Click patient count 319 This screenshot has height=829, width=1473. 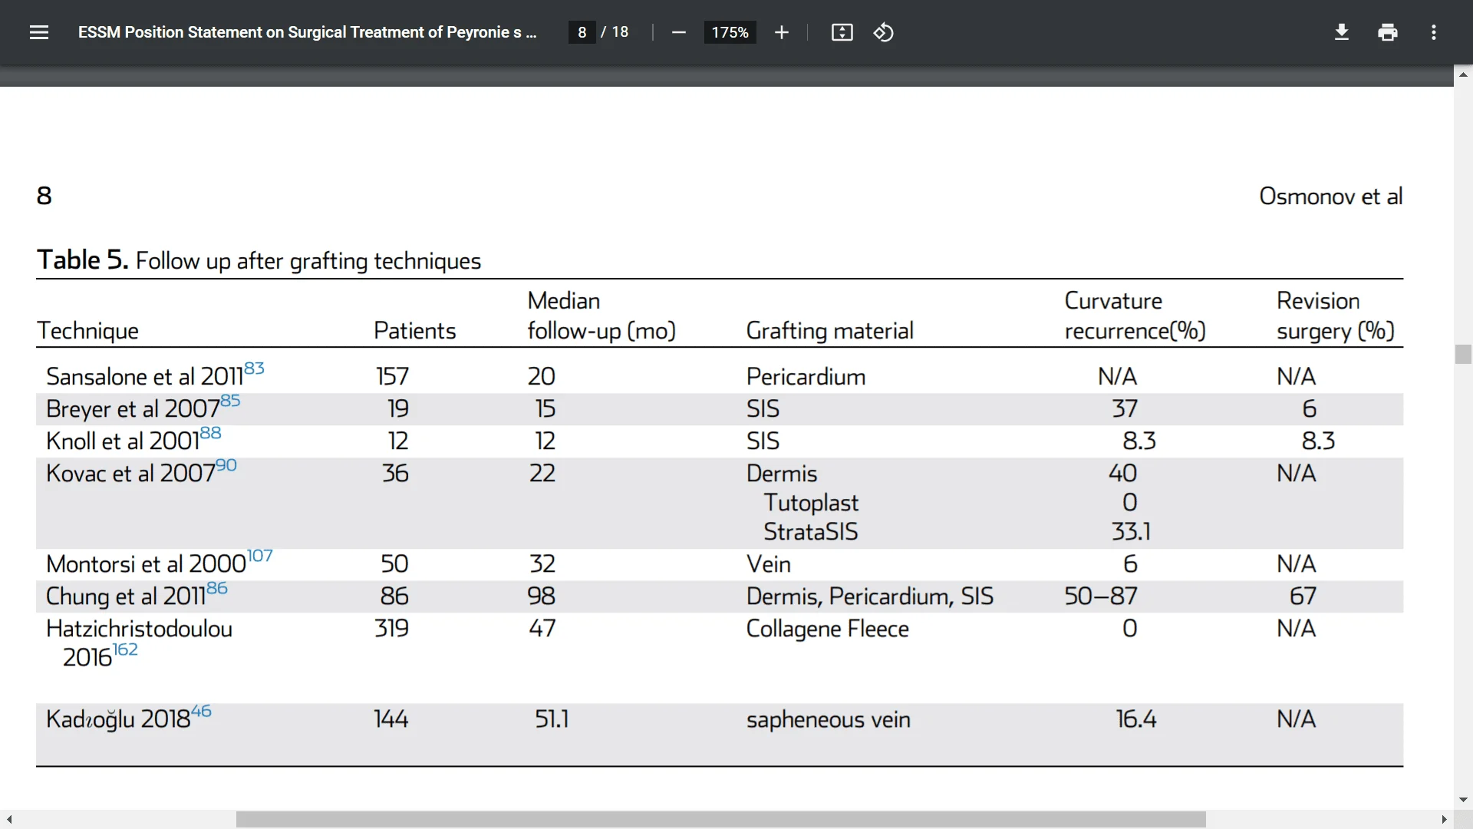[x=391, y=629]
